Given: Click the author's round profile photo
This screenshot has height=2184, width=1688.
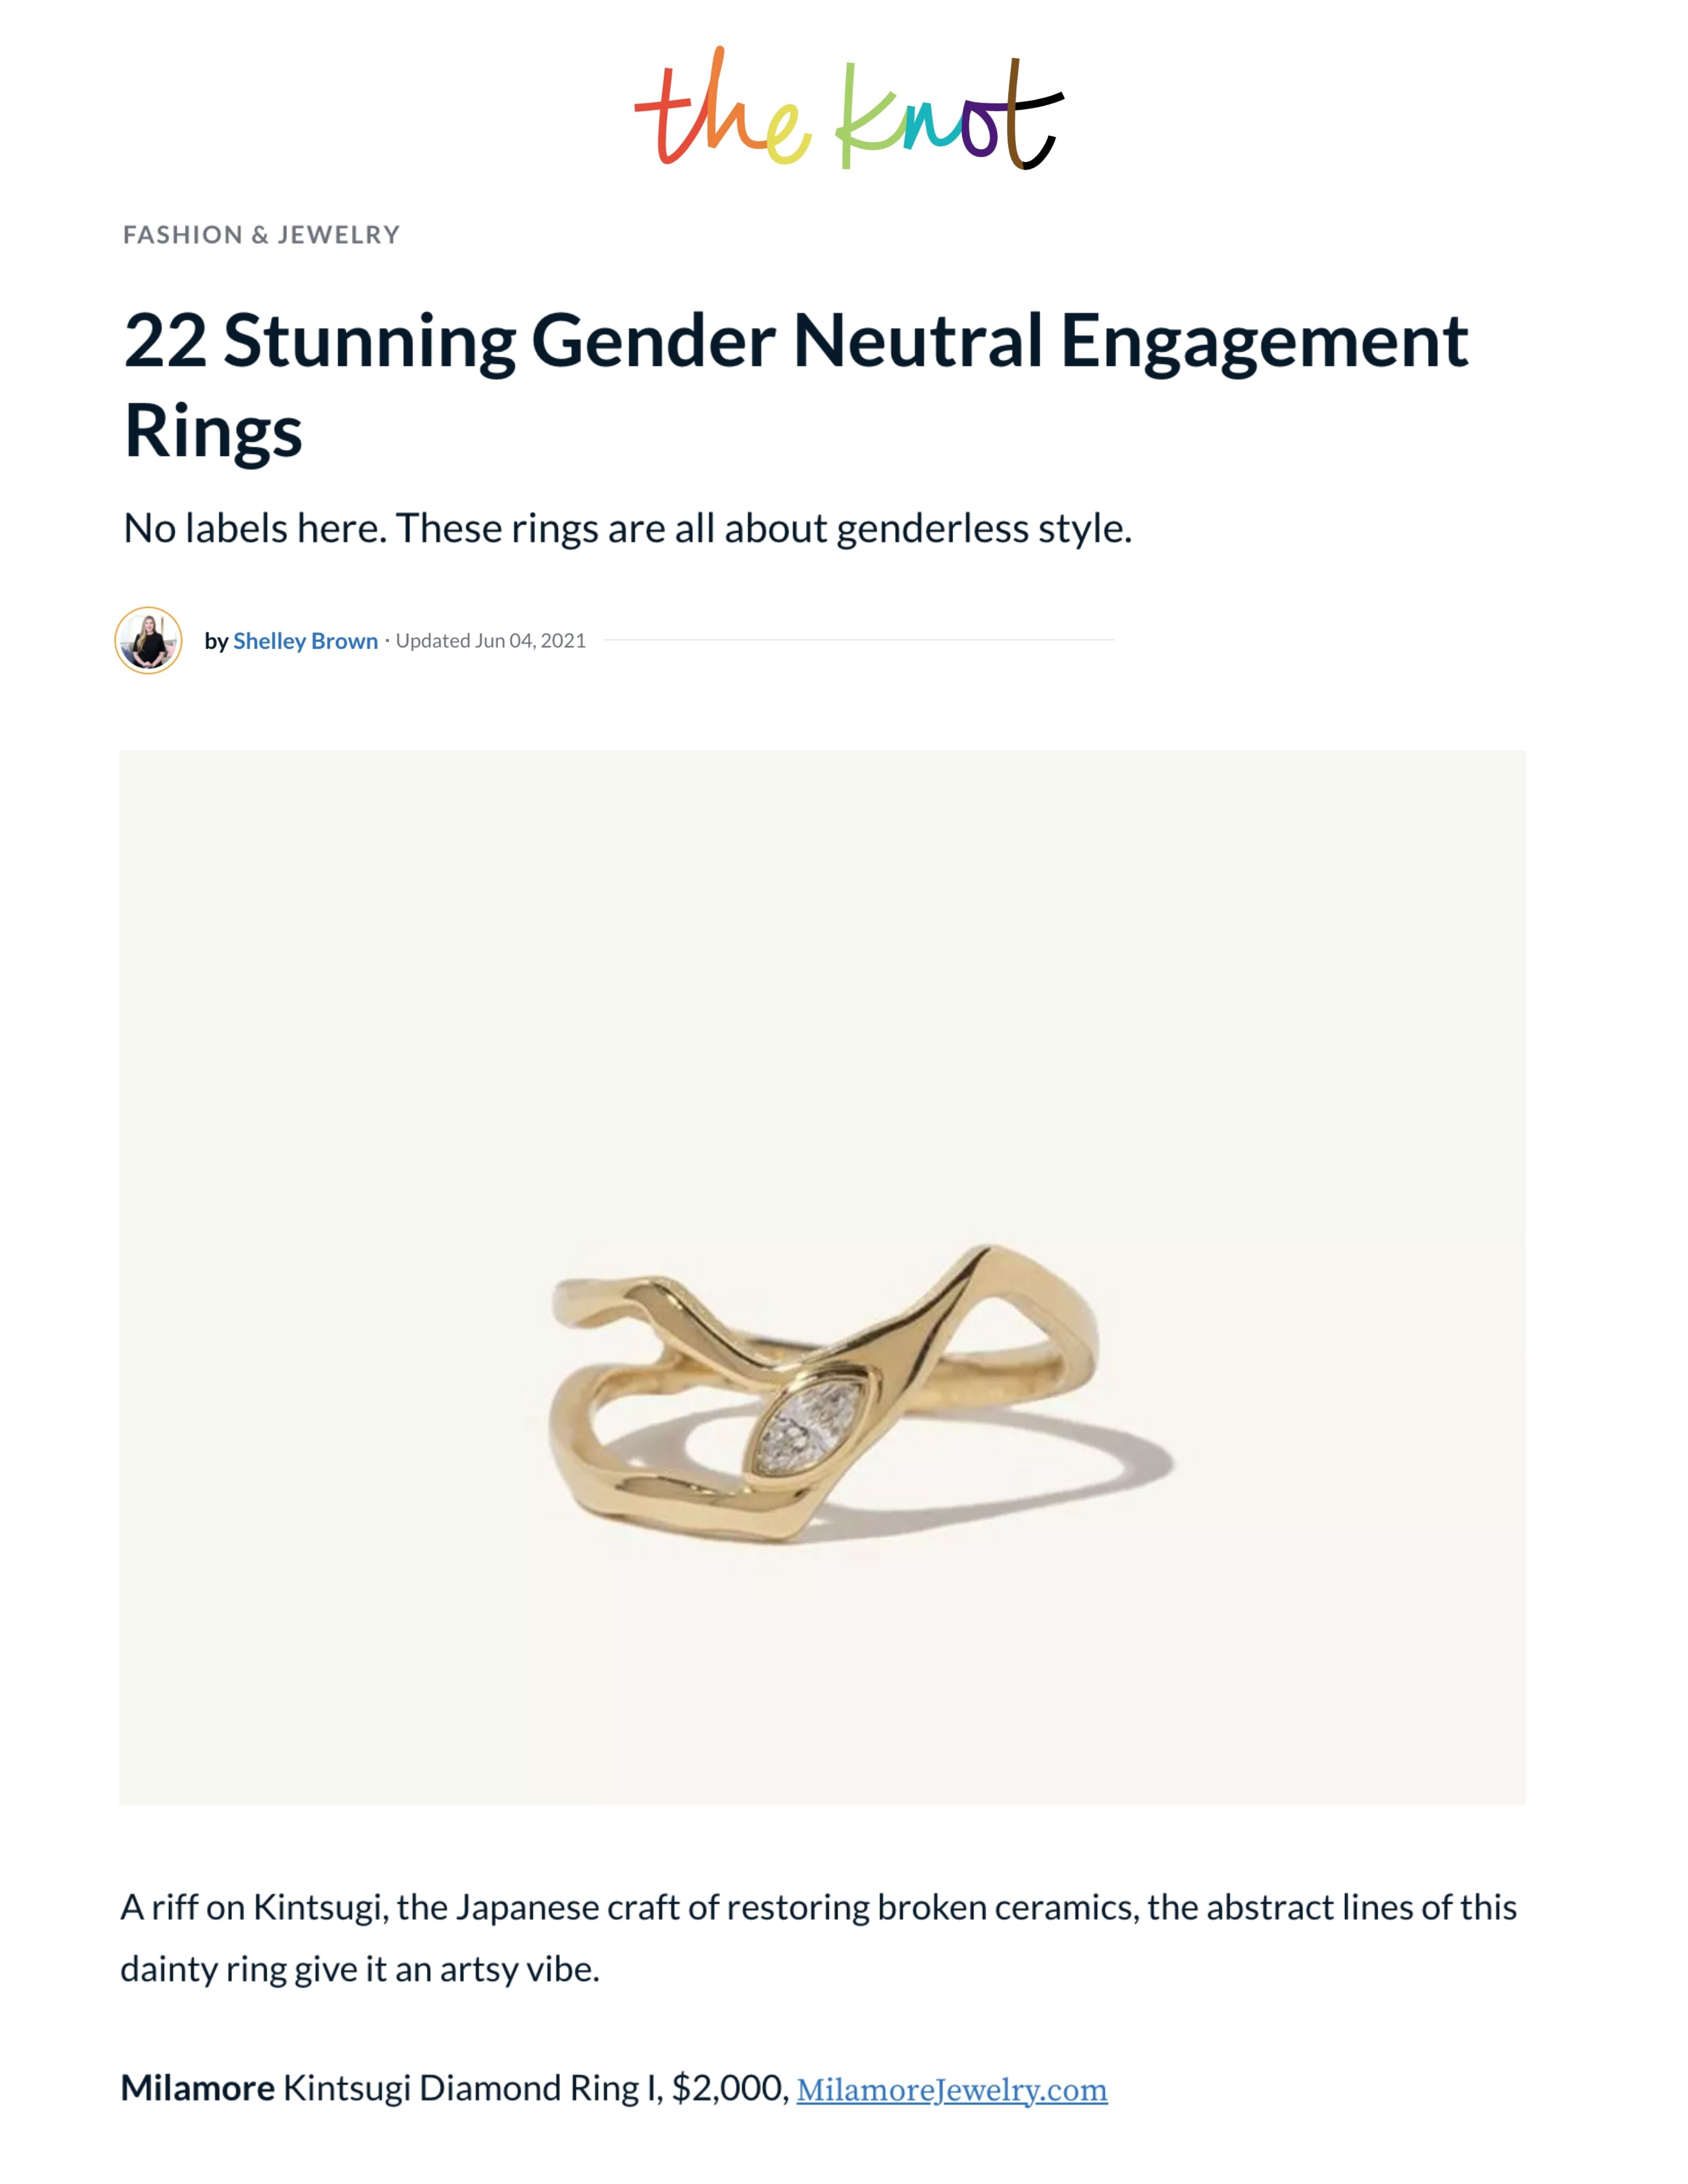Looking at the screenshot, I should click(148, 640).
